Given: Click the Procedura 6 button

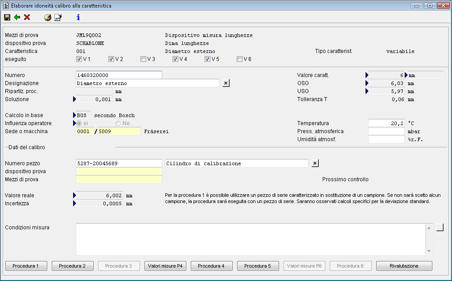Looking at the screenshot, I should (x=351, y=266).
